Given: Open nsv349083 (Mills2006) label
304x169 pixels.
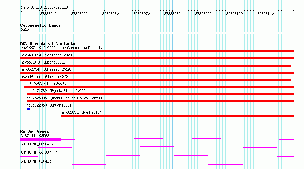Looking at the screenshot, I should (45, 84).
